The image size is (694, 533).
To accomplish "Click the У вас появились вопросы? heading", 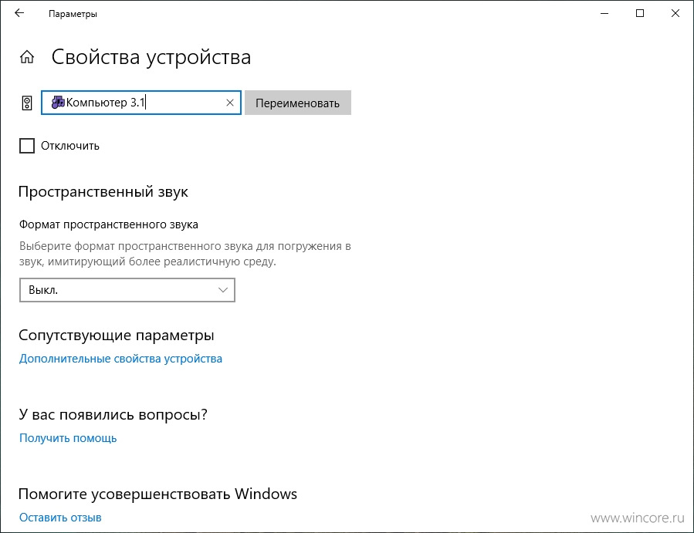I will point(113,414).
